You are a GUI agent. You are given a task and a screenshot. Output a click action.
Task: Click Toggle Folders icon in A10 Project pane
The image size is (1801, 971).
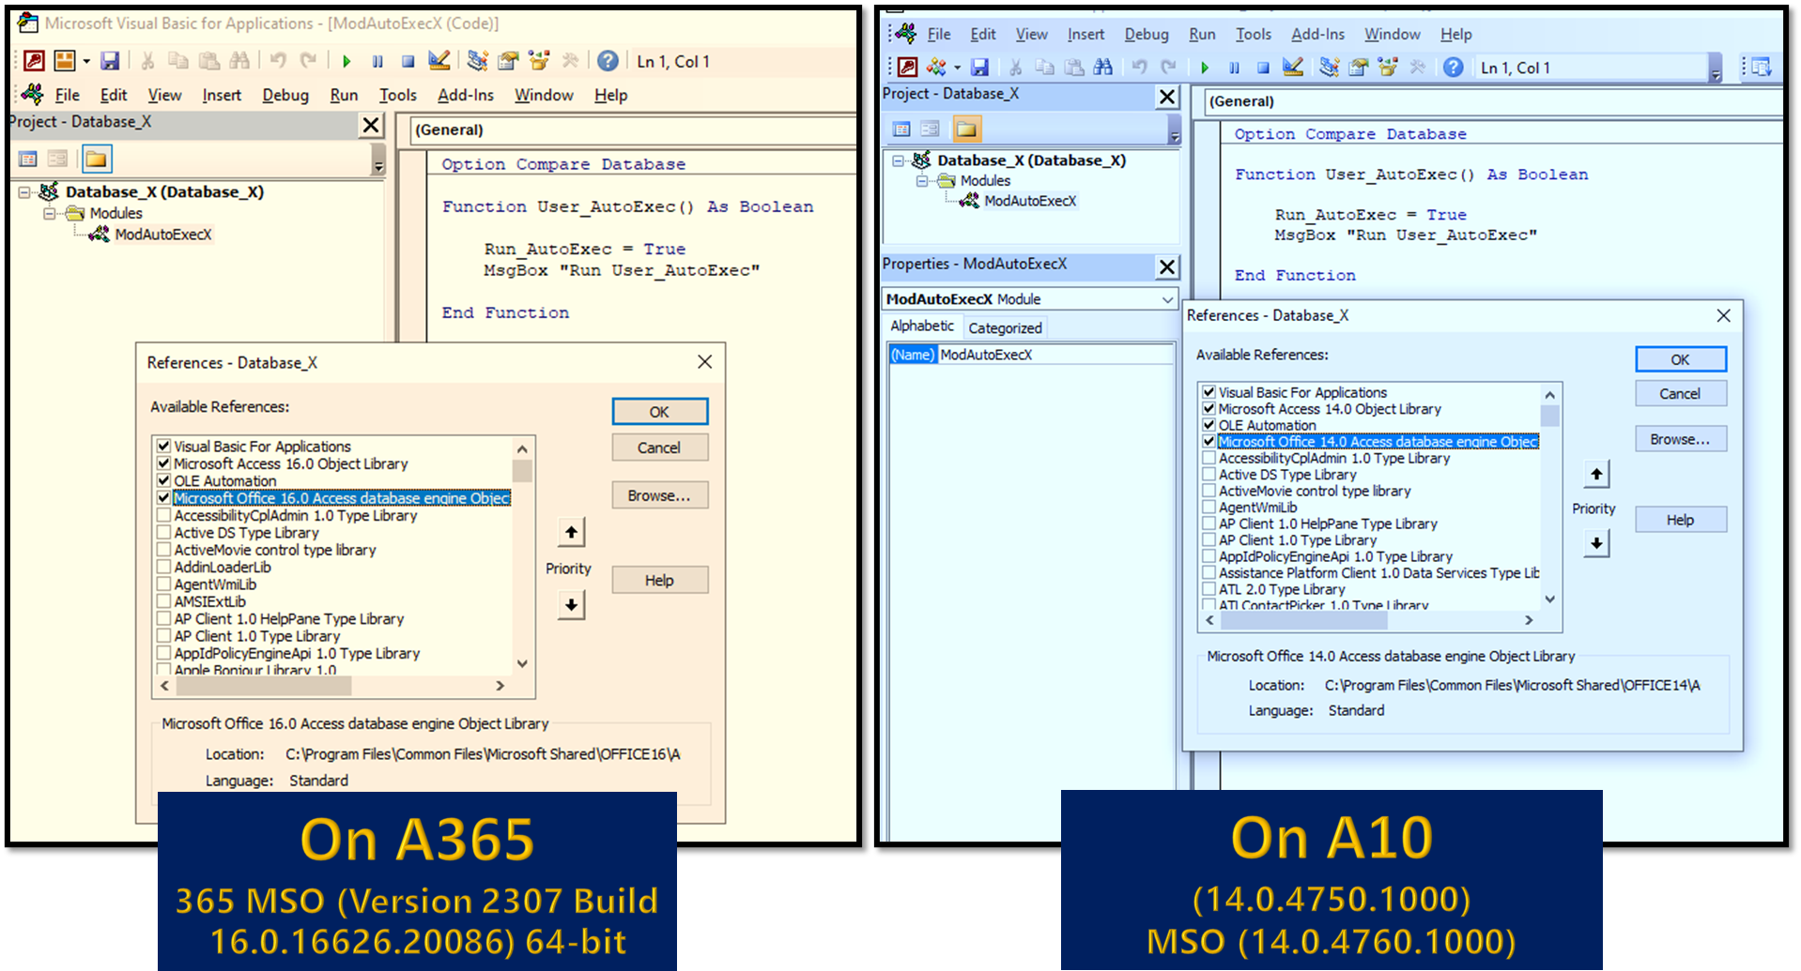point(966,129)
